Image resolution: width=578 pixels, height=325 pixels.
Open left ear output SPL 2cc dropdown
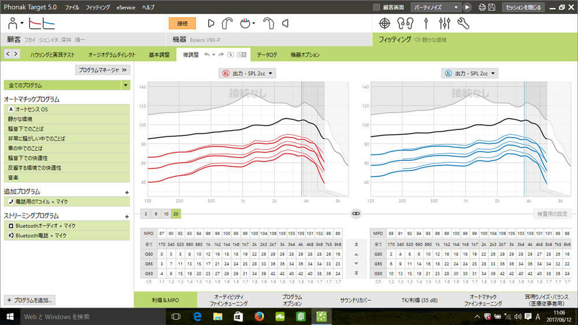(x=469, y=73)
